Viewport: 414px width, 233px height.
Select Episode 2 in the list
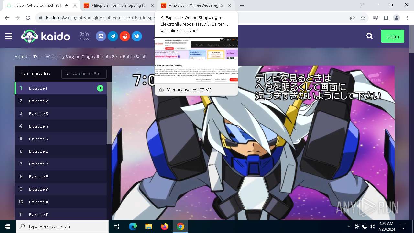click(x=60, y=101)
